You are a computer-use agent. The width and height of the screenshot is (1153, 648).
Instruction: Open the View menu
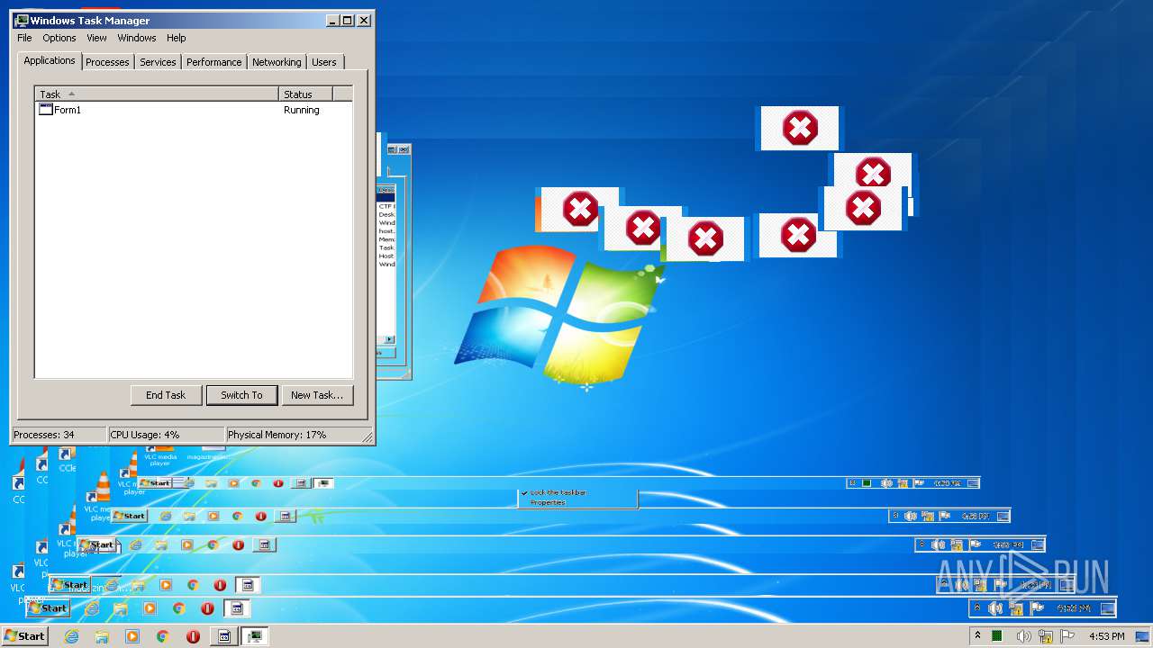(x=96, y=38)
